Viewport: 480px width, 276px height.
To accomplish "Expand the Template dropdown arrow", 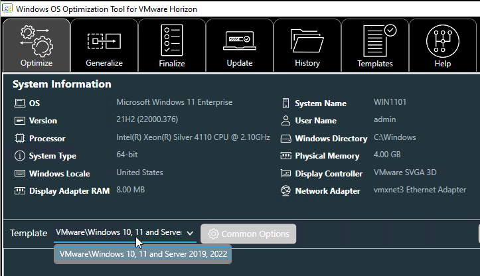I will (190, 233).
